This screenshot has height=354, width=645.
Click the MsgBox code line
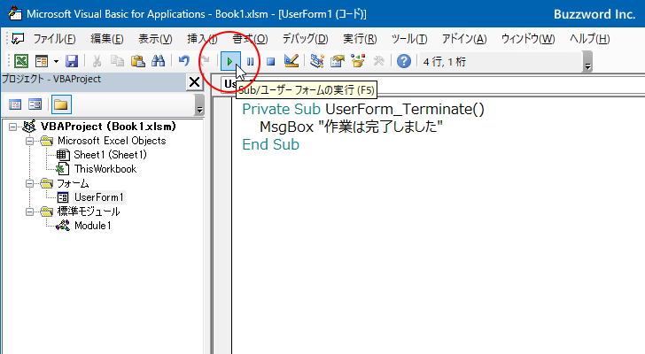point(351,127)
